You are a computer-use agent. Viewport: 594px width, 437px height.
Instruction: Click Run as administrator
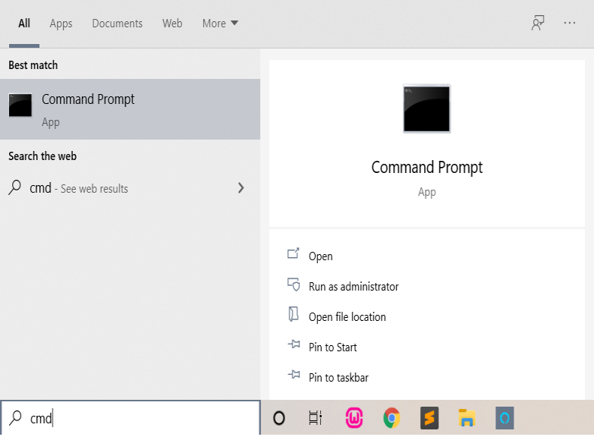tap(353, 287)
